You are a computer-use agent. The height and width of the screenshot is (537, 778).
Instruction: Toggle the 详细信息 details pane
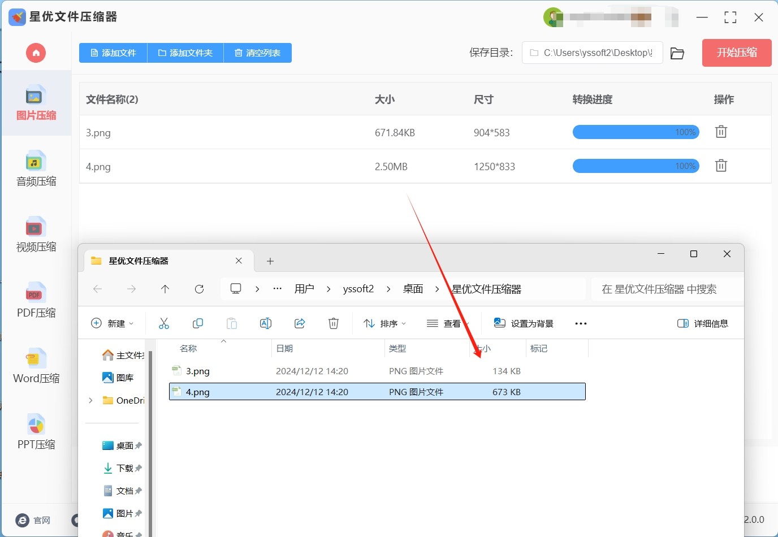[x=703, y=323]
